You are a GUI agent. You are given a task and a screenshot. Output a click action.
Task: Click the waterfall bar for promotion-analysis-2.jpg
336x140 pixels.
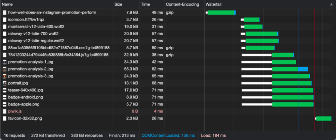(x=290, y=69)
